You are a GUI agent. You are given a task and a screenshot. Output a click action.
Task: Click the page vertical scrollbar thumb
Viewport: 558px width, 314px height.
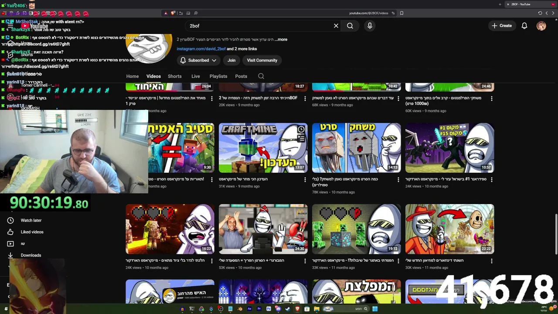click(555, 234)
